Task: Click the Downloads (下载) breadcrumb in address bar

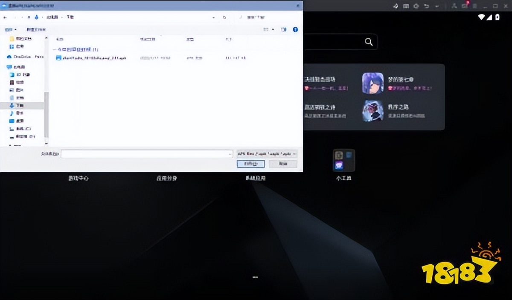Action: click(70, 17)
